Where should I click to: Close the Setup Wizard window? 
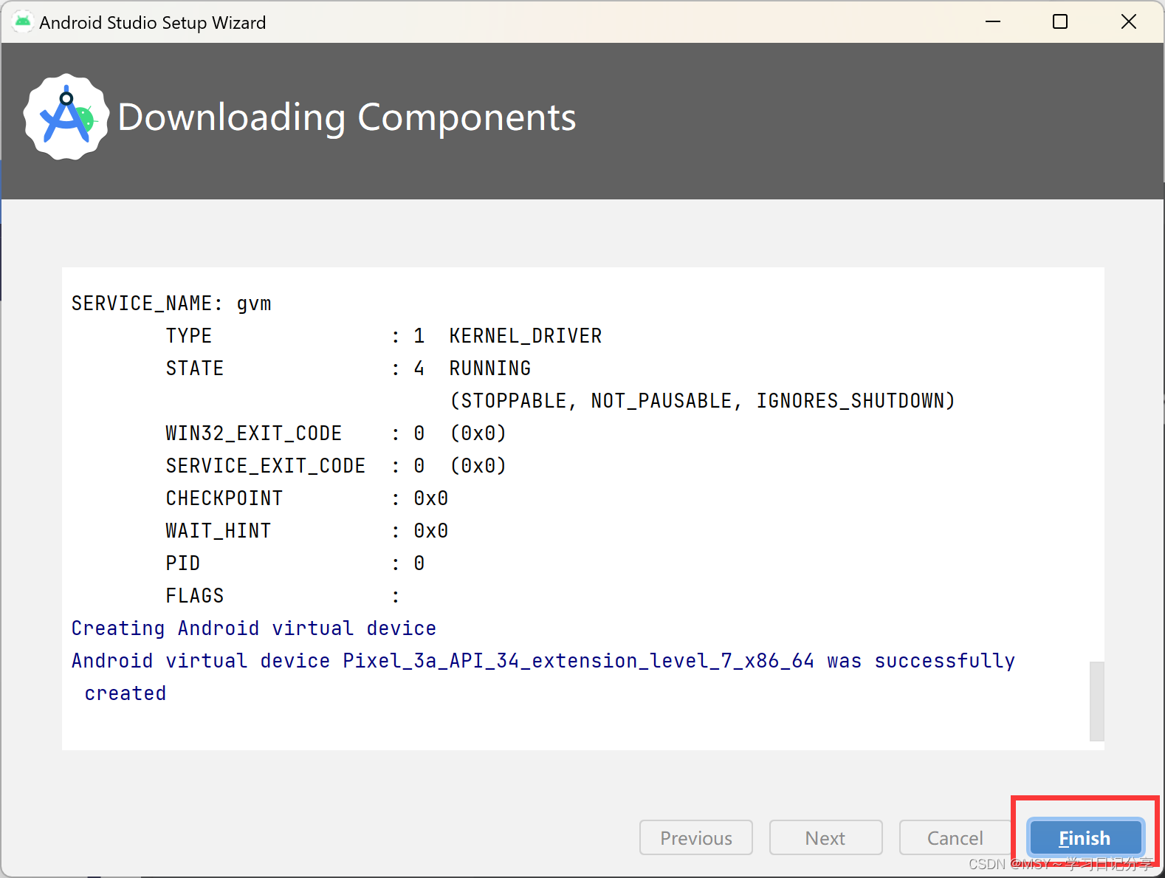(1128, 21)
